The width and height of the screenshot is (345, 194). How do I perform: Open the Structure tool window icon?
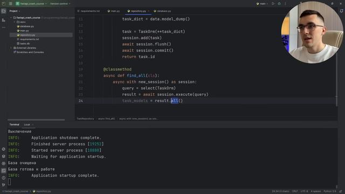click(x=4, y=20)
